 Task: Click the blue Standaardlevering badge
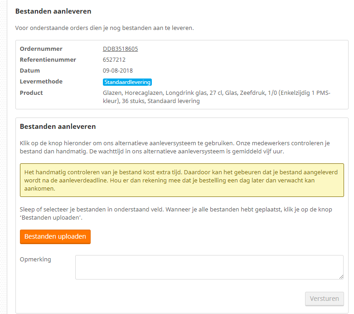coord(127,82)
